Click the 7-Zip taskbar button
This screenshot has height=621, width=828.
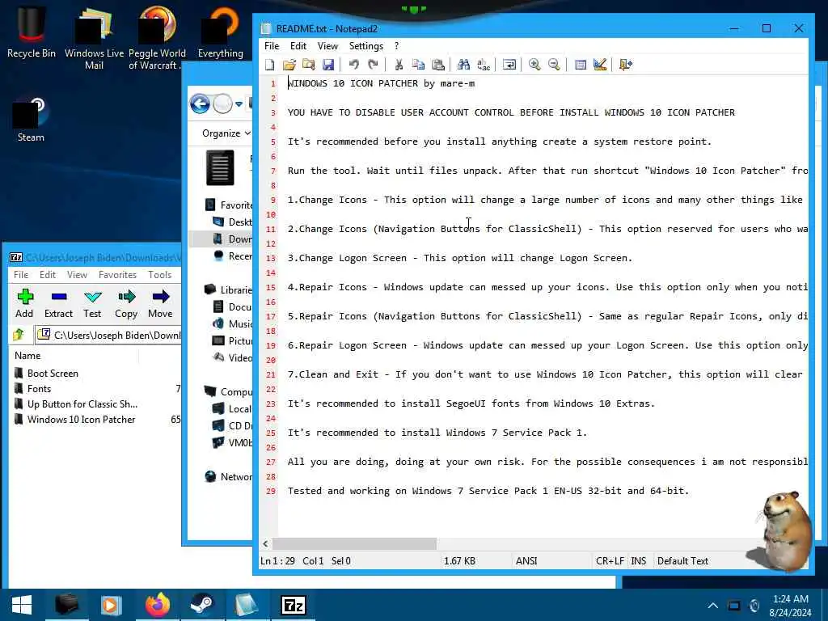click(293, 605)
